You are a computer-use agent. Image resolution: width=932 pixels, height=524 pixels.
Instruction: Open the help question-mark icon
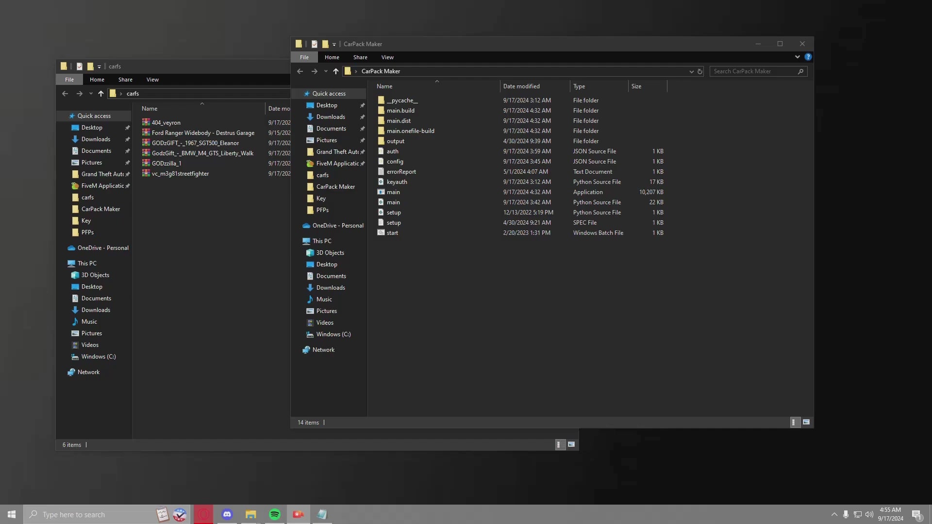(x=808, y=57)
